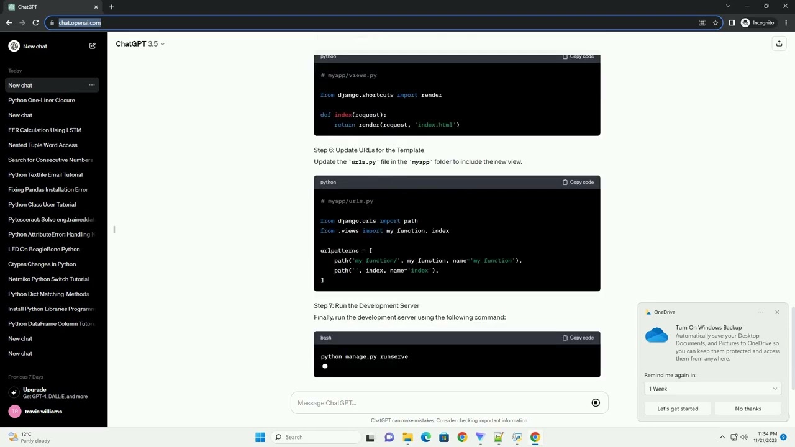Open Microsoft Edge from the taskbar

(x=425, y=437)
